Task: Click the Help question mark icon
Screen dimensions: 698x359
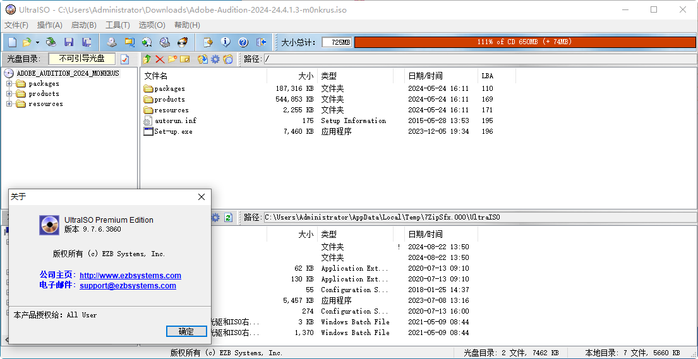Action: [243, 42]
